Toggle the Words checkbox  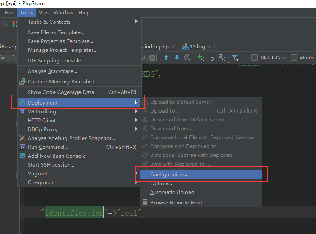(x=294, y=58)
